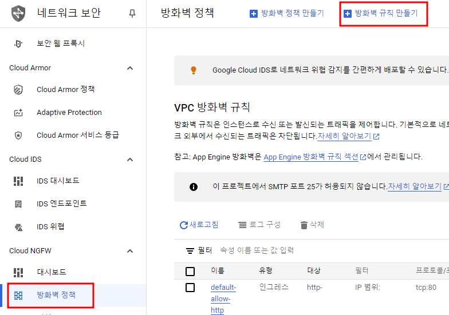Click the 방화벽 정책 firewall icon in sidebar
This screenshot has height=315, width=449.
tap(18, 295)
